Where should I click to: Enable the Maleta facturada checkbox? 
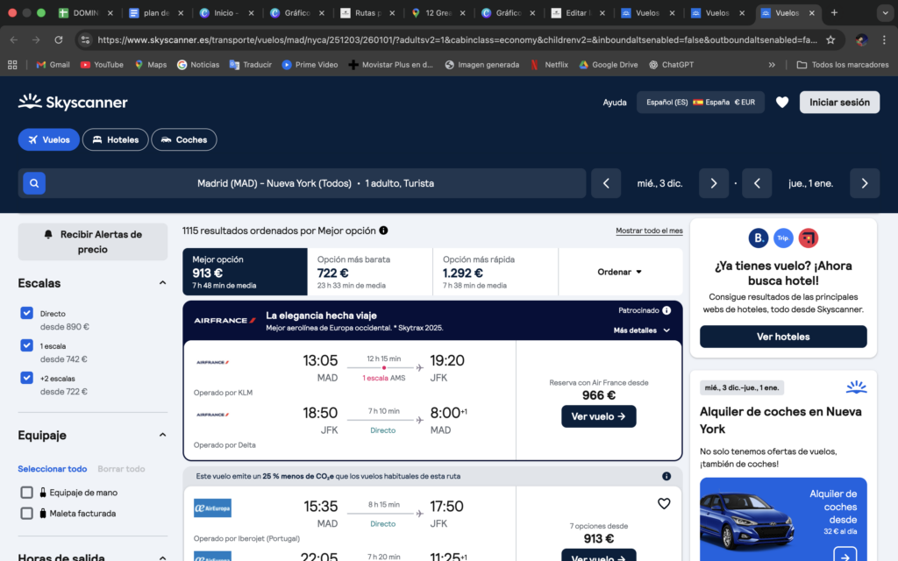(27, 514)
